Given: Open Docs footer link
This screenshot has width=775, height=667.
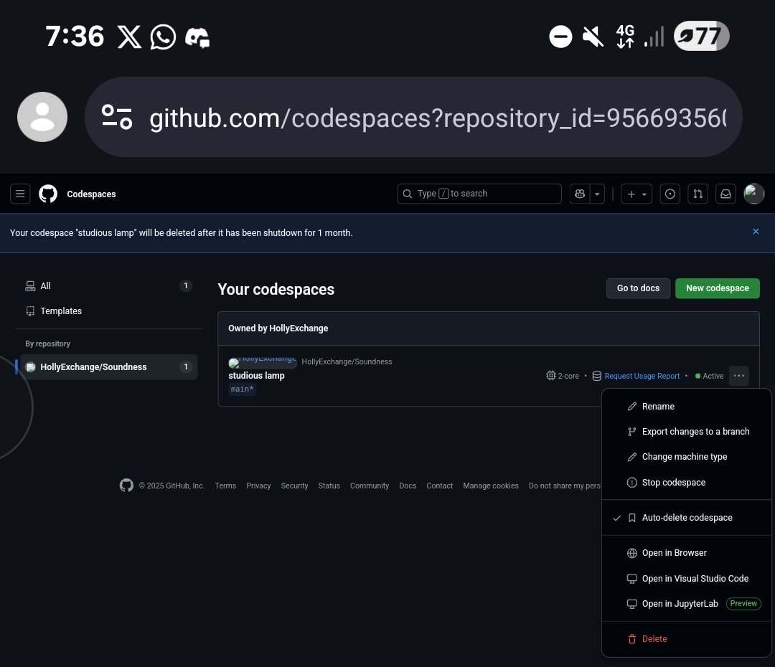Looking at the screenshot, I should [x=408, y=486].
